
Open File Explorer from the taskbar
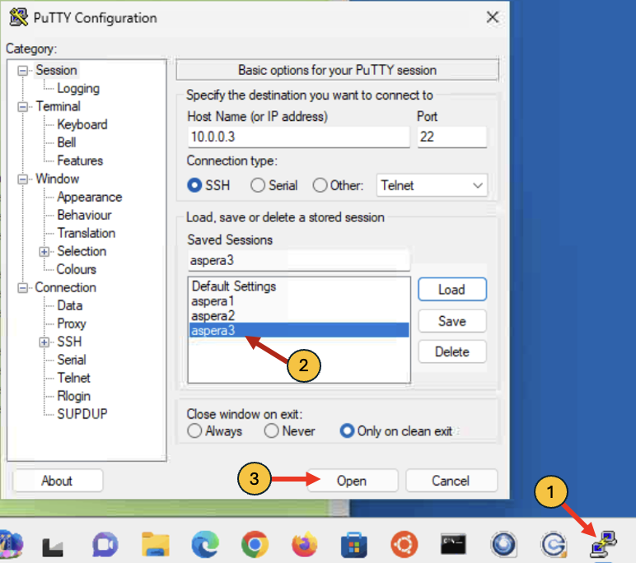(x=156, y=544)
